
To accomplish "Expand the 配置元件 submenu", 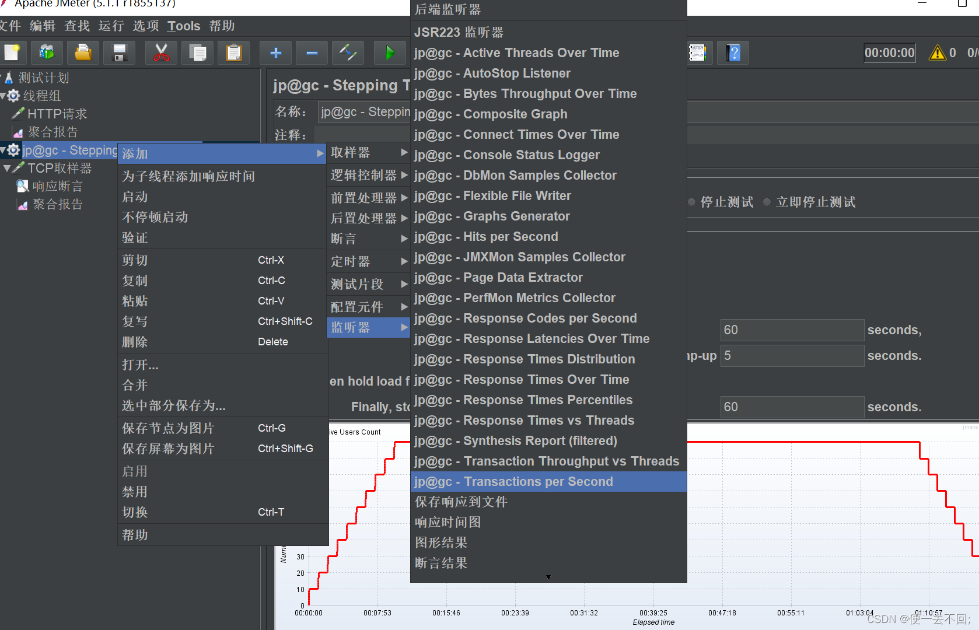I will (x=368, y=307).
